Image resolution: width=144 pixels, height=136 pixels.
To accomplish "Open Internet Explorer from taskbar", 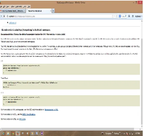I will 3,133.
